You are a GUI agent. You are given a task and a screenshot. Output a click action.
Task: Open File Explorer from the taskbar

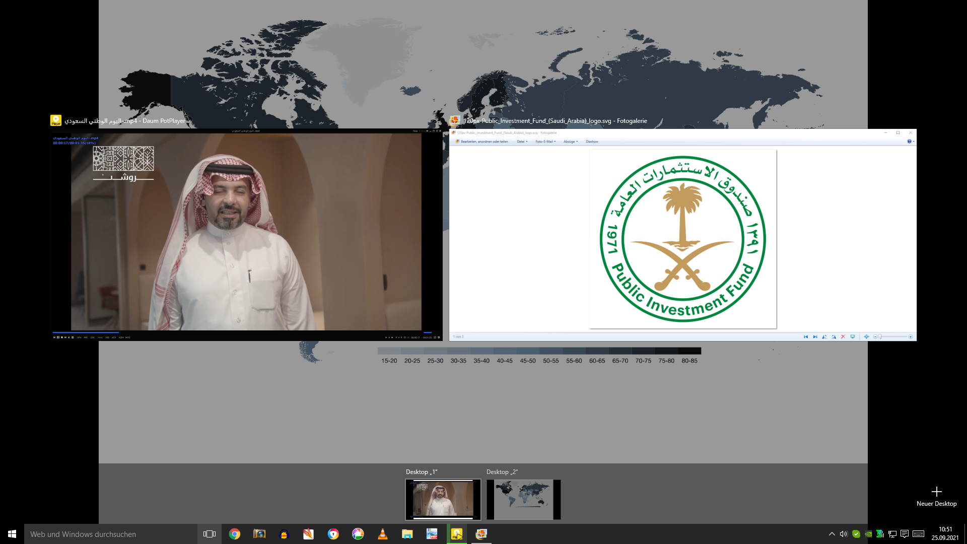(407, 534)
